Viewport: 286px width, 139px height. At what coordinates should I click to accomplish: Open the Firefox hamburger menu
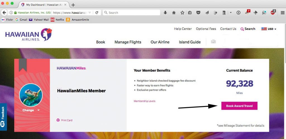283,13
